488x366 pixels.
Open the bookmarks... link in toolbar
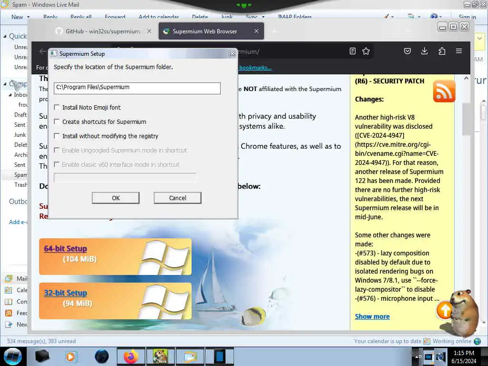point(255,68)
